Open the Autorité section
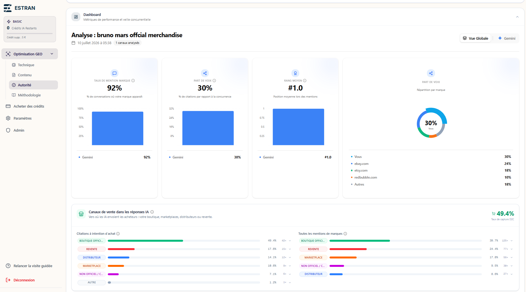Viewport: 526px width, 292px height. point(33,85)
